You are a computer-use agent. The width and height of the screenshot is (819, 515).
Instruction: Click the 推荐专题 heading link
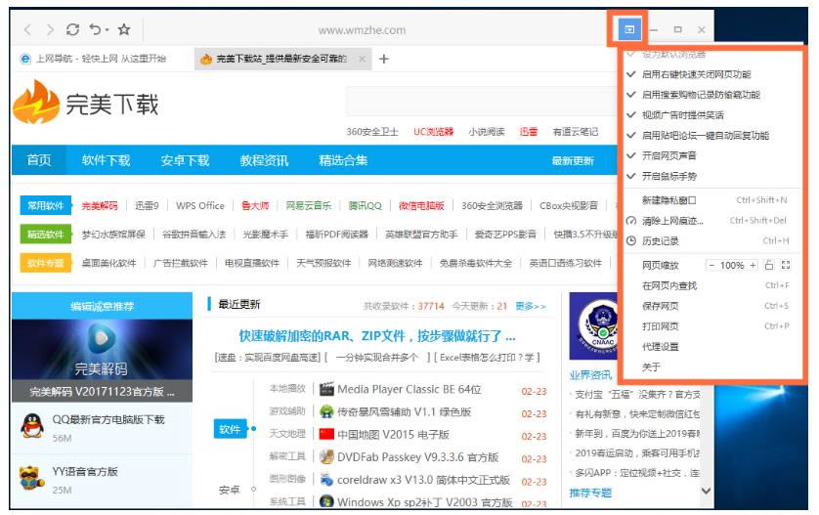click(590, 493)
